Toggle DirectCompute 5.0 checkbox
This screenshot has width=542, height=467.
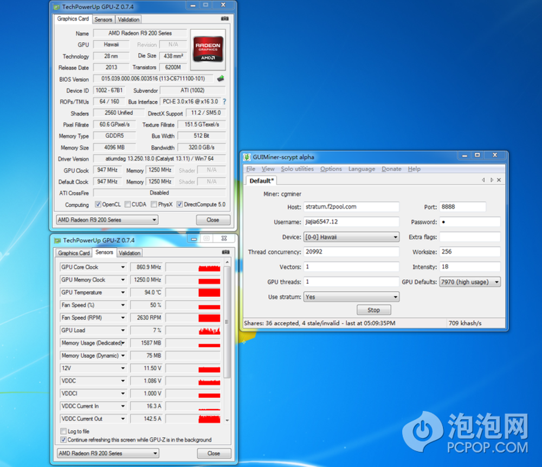(179, 204)
